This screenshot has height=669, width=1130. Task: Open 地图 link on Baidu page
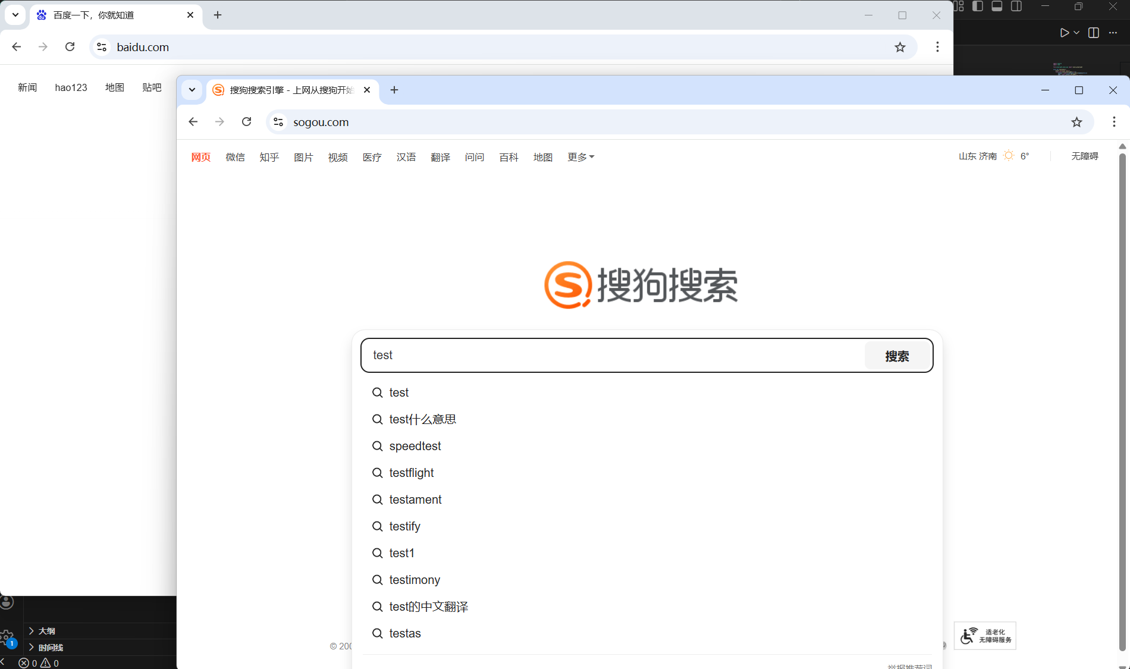[x=115, y=87]
